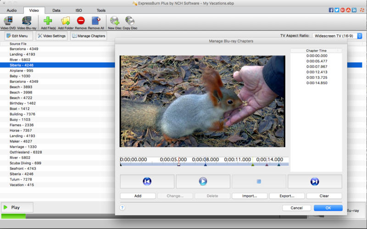Select chapter time 0:00:14.850
The image size is (367, 229).
coord(317,83)
